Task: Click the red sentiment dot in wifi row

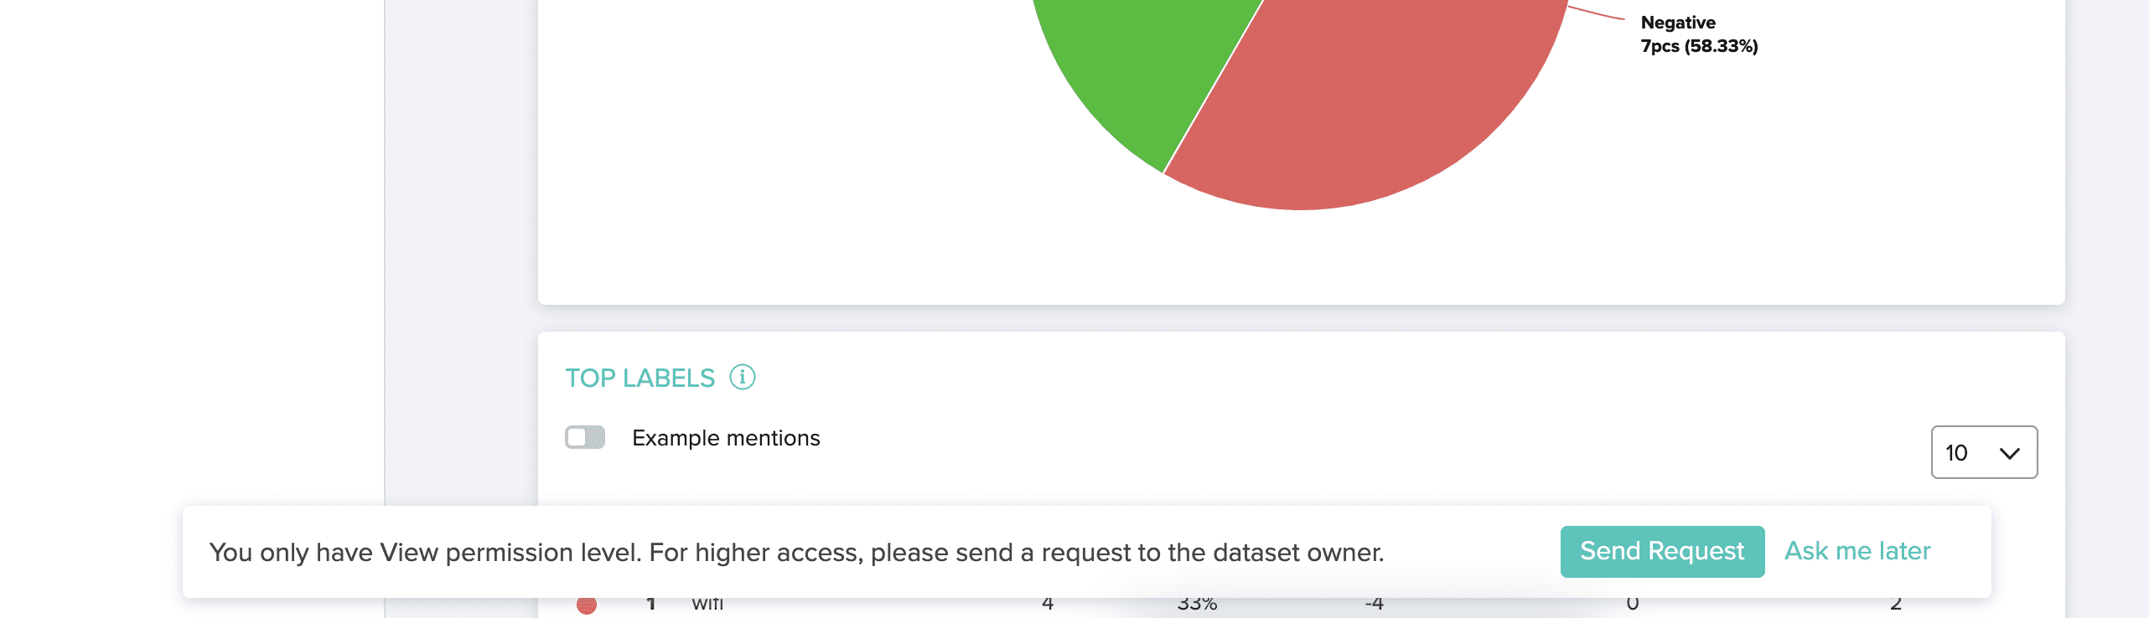Action: (x=587, y=605)
